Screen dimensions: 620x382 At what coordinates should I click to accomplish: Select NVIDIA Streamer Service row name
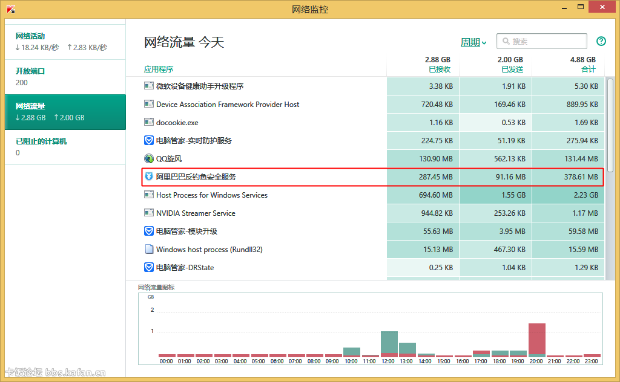(x=196, y=213)
